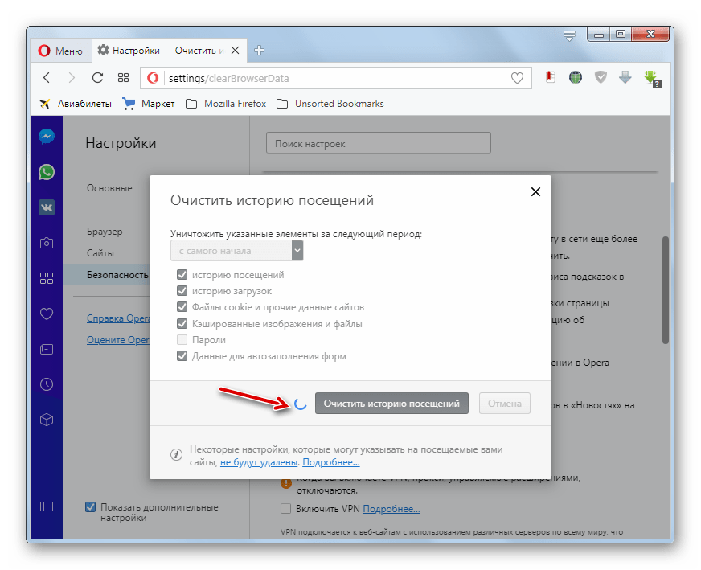Reload the page
Viewport: 701px width, 570px height.
click(x=97, y=78)
